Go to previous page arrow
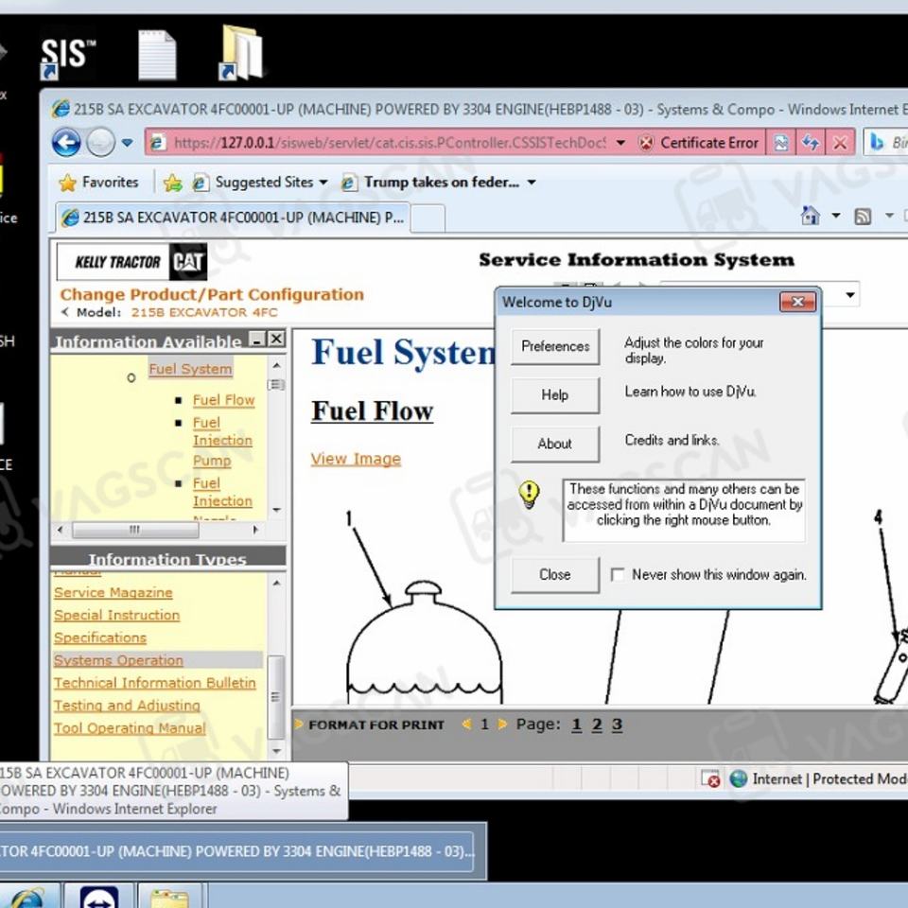The height and width of the screenshot is (908, 908). pyautogui.click(x=466, y=724)
